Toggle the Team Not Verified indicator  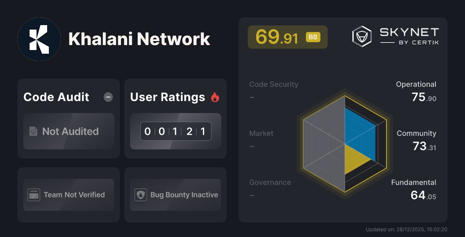(x=68, y=195)
